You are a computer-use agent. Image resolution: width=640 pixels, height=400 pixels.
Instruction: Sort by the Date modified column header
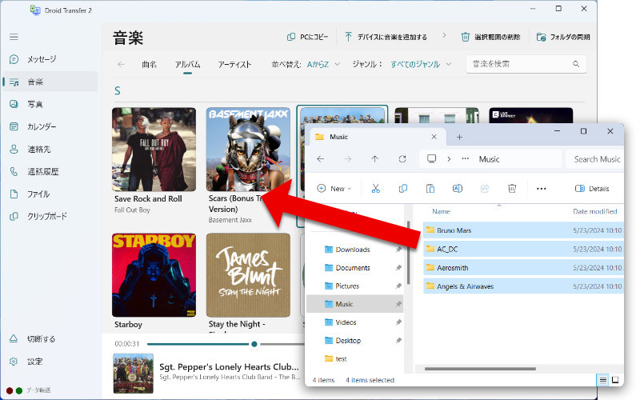click(594, 211)
